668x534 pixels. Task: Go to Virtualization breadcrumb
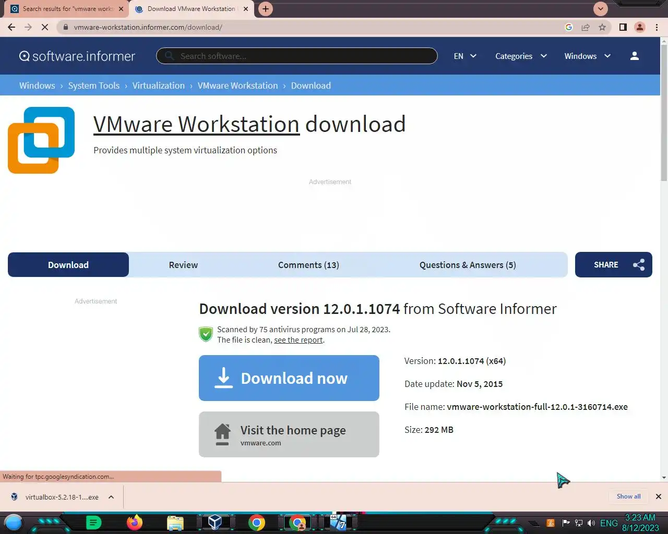[x=159, y=86]
